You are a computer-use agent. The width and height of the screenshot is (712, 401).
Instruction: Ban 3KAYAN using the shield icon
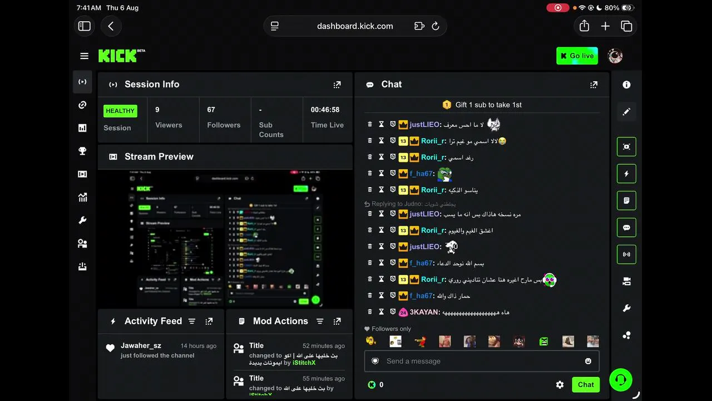click(x=393, y=312)
